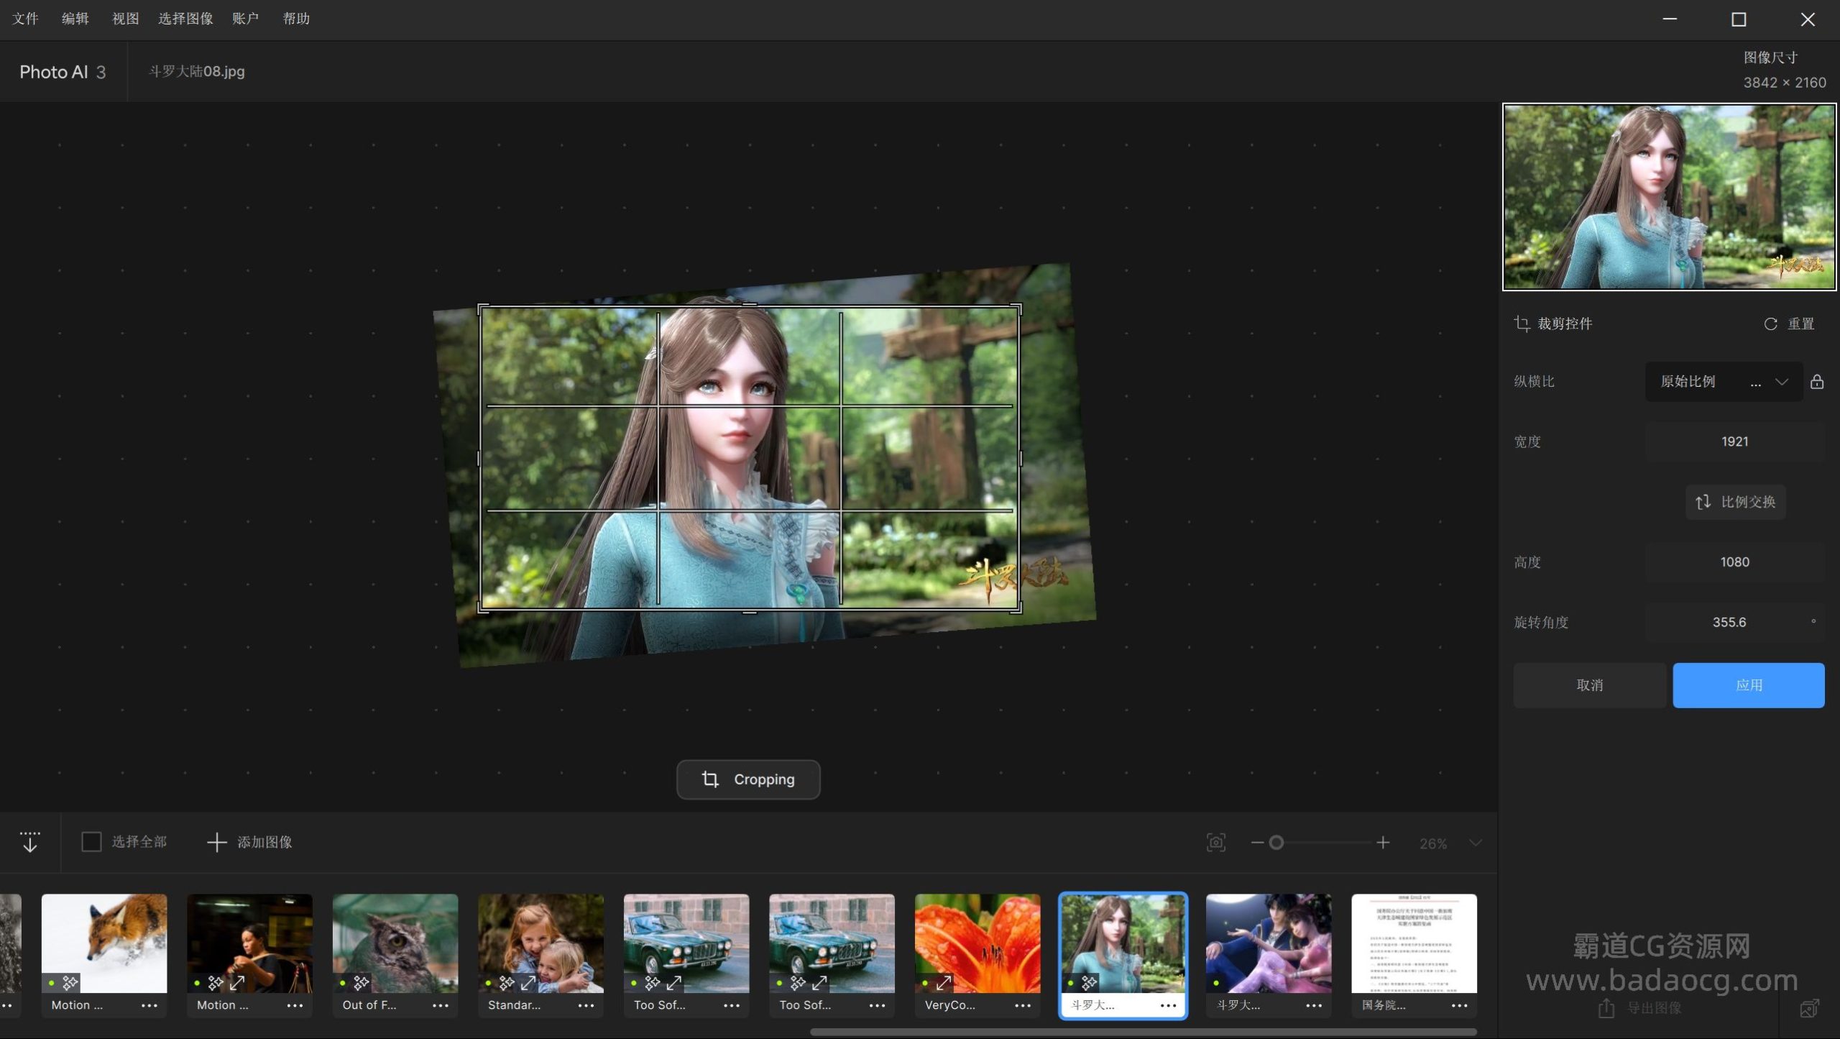Click the bottom-right crop corner handle
This screenshot has height=1039, width=1840.
(1017, 609)
